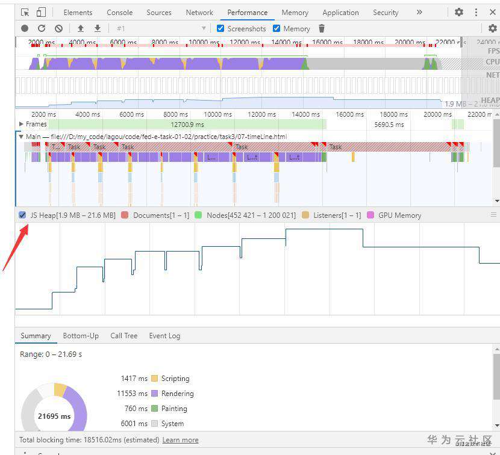The image size is (500, 455).
Task: Clear the recording with the ban icon
Action: click(x=58, y=28)
